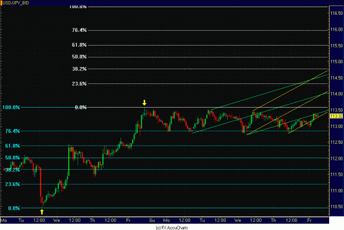Select the white 50.0% Fibonacci label
The height and width of the screenshot is (230, 344).
(79, 57)
